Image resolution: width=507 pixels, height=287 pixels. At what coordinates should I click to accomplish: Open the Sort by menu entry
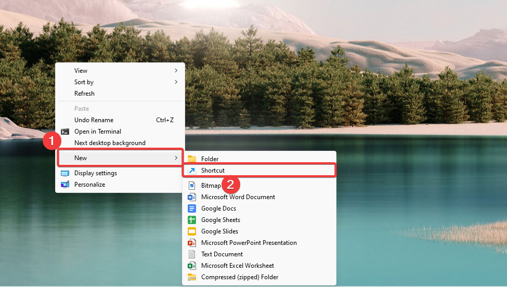tap(120, 82)
